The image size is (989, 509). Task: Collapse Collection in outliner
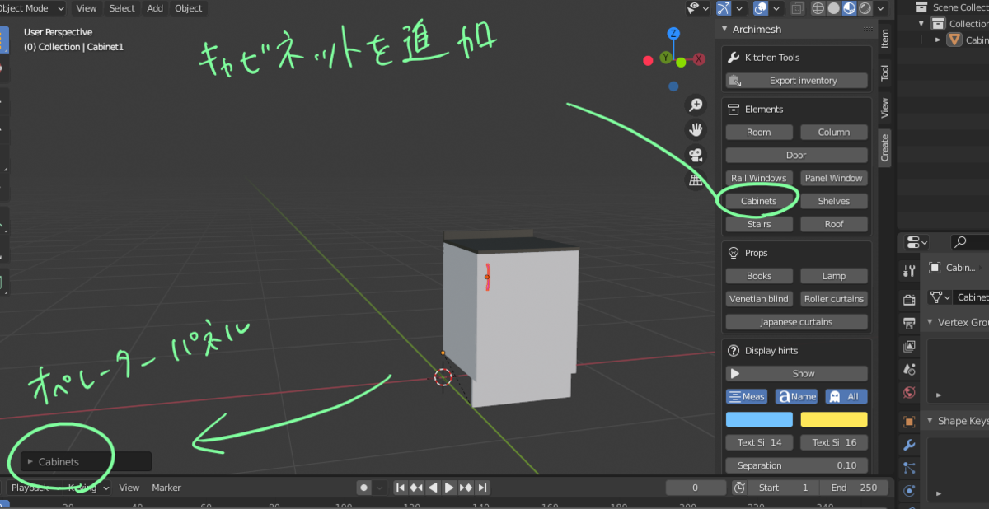click(x=921, y=24)
